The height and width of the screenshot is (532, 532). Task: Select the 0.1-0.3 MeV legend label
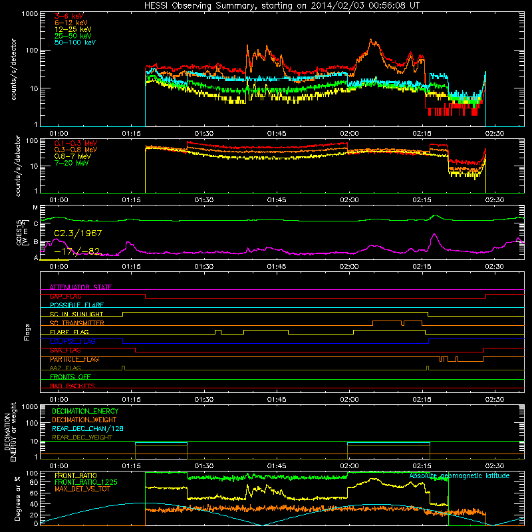[x=76, y=143]
